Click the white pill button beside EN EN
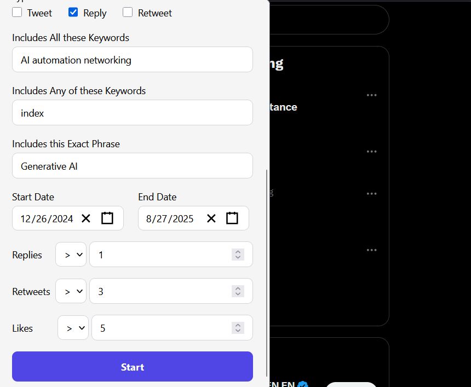The image size is (471, 387). (x=351, y=385)
